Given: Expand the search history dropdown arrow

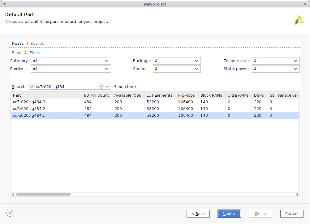Looking at the screenshot, I should pyautogui.click(x=107, y=87).
